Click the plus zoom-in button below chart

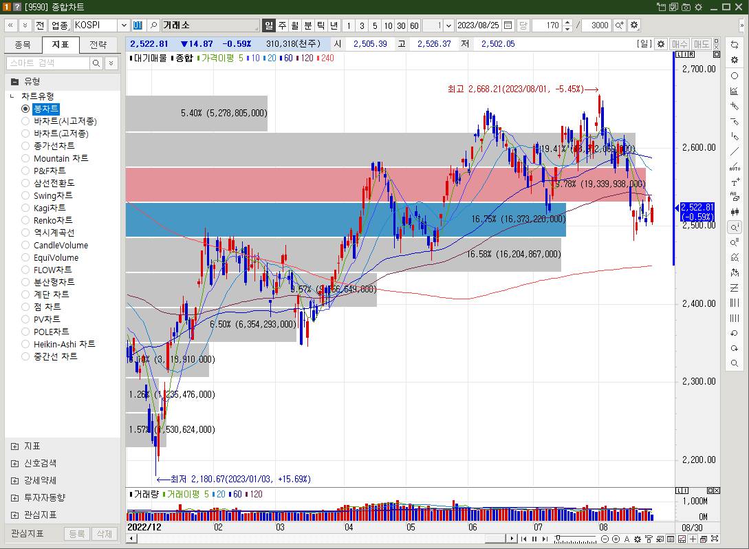(x=616, y=539)
